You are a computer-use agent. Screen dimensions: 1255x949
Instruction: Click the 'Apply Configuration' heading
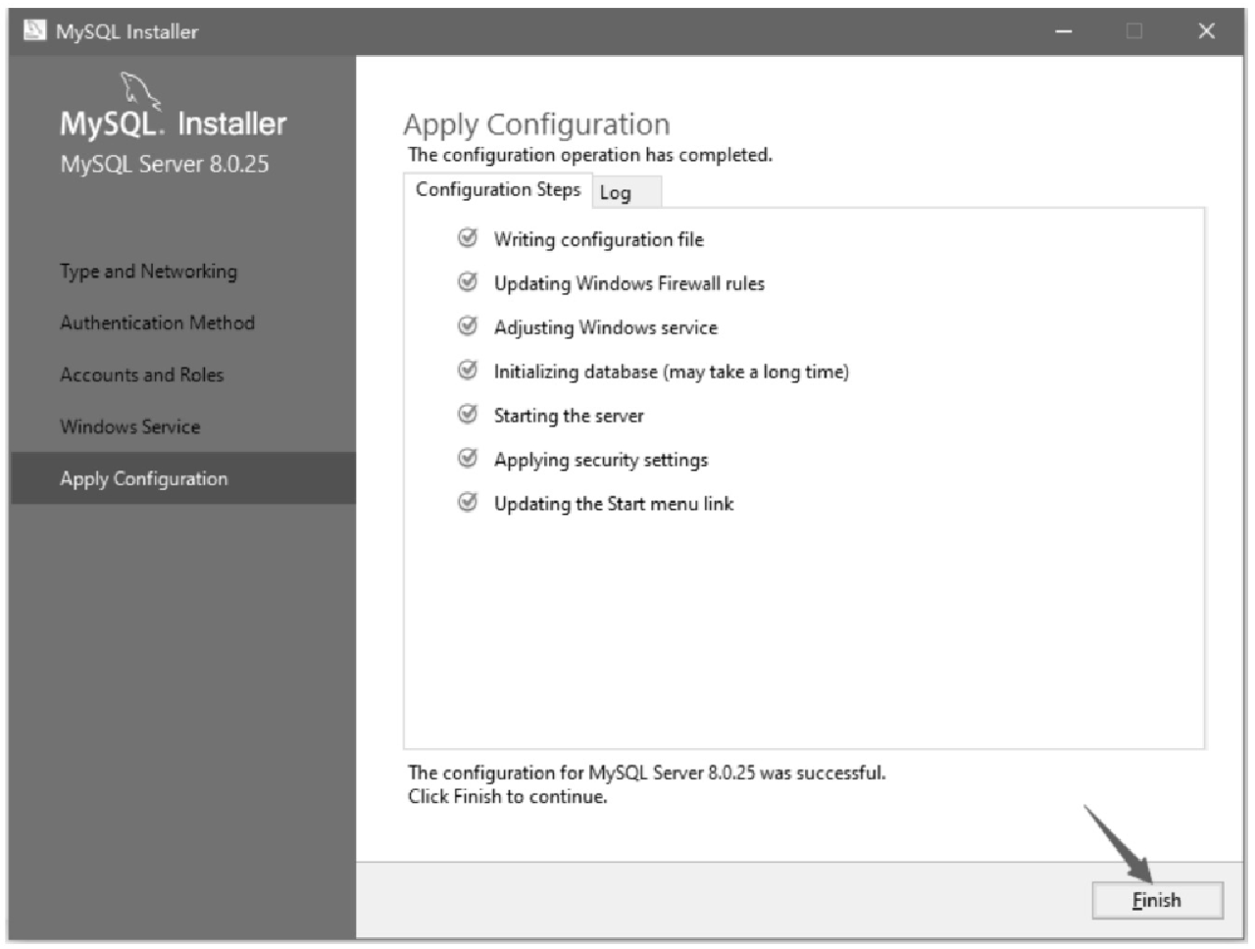click(x=536, y=125)
